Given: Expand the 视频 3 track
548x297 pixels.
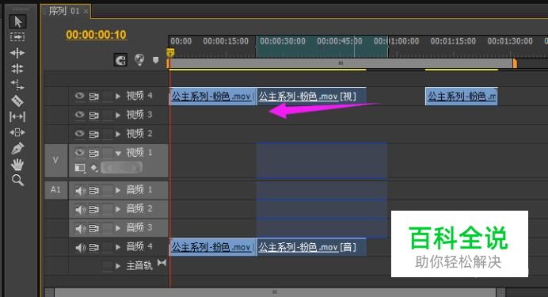Looking at the screenshot, I should (118, 115).
